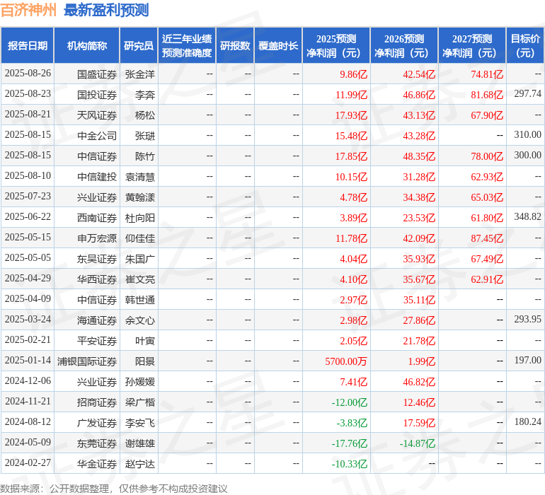The width and height of the screenshot is (545, 495).
Task: Click analyst name 朱国广
Action: 139,258
